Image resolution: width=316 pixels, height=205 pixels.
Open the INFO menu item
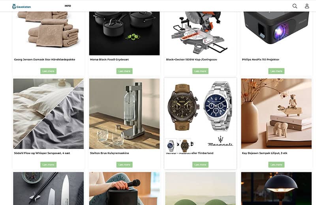pyautogui.click(x=68, y=6)
